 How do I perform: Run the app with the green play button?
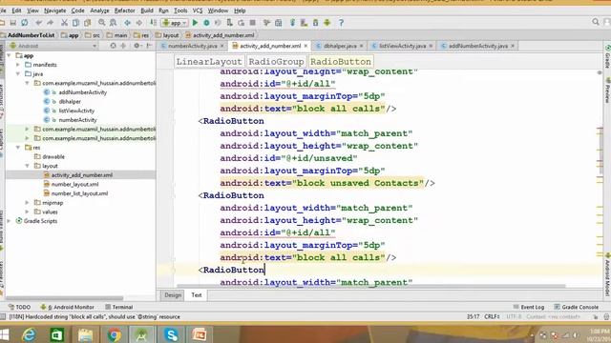tap(195, 23)
